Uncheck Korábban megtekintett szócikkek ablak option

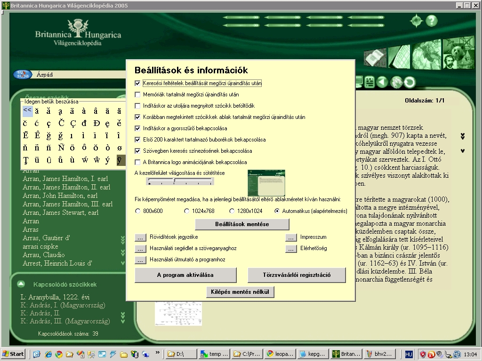click(137, 117)
